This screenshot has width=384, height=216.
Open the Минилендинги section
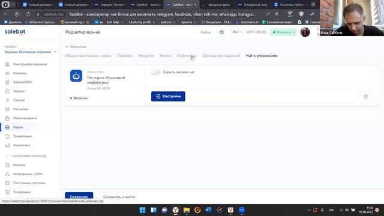point(25,118)
